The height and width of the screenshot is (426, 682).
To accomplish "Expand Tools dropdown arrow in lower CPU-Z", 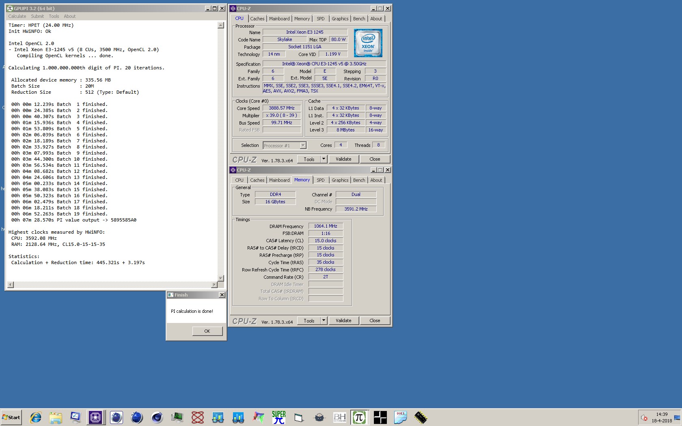I will pyautogui.click(x=324, y=321).
